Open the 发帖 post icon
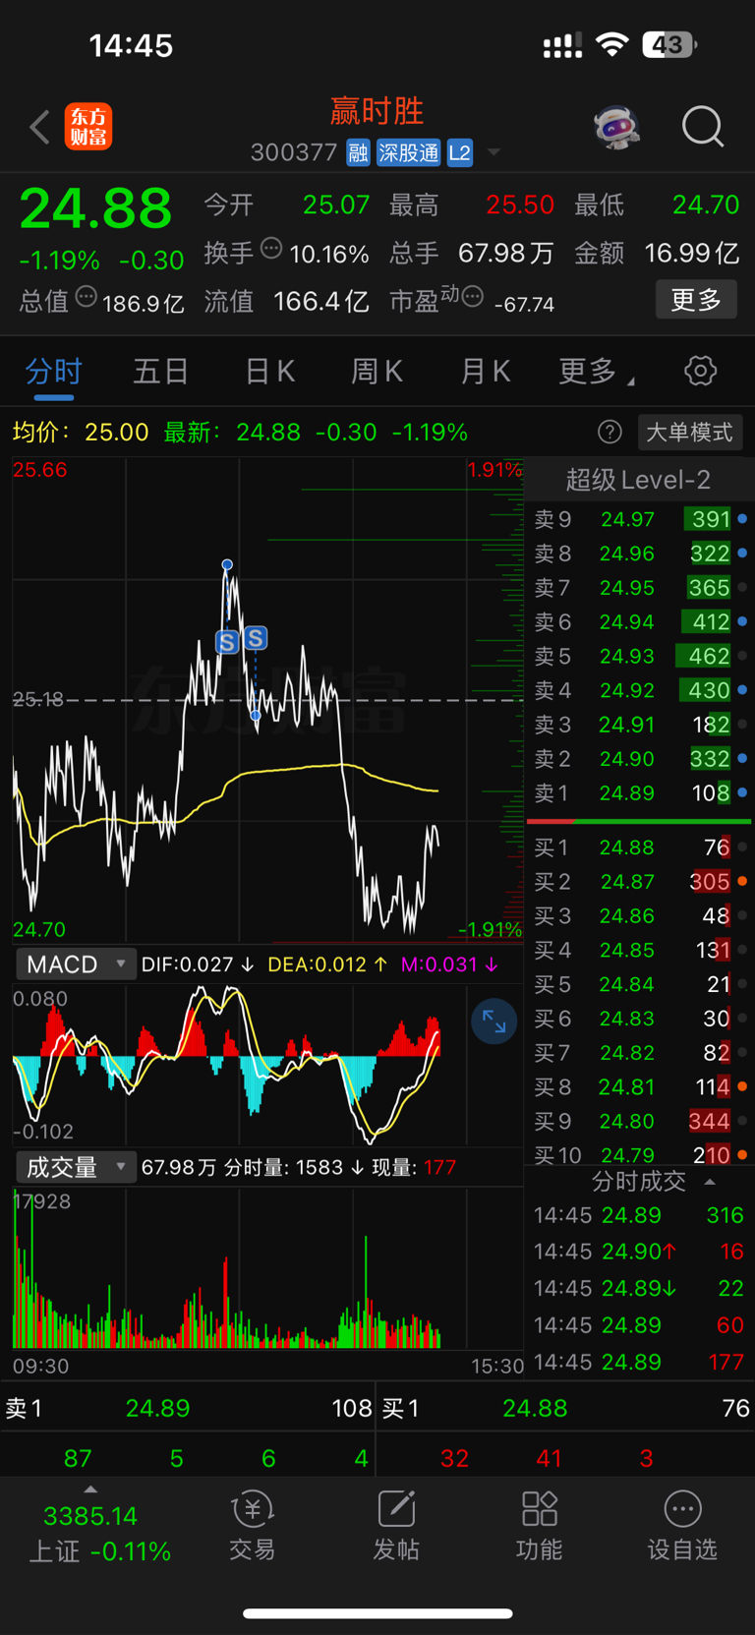This screenshot has height=1635, width=755. tap(396, 1525)
